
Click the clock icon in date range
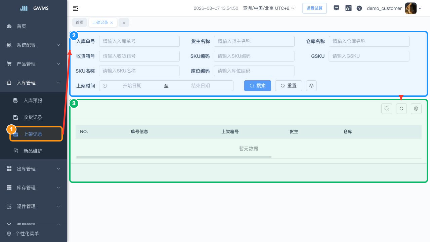click(x=105, y=86)
